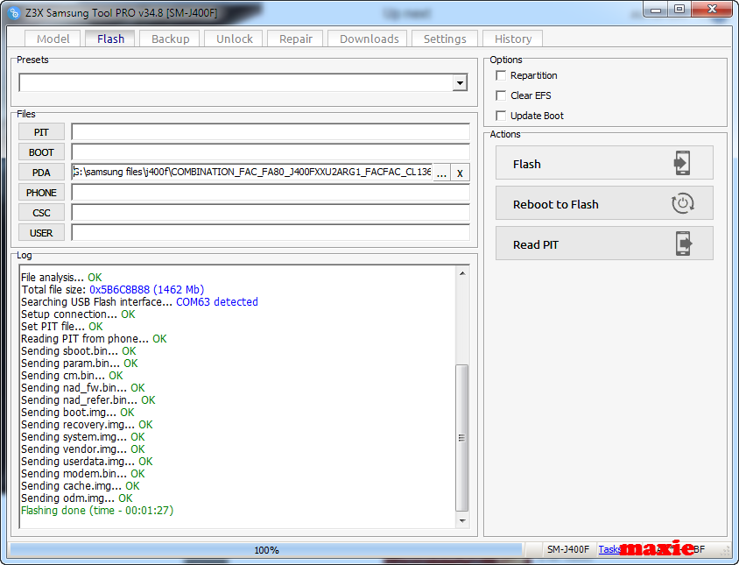Open the Repair tab

tap(295, 39)
